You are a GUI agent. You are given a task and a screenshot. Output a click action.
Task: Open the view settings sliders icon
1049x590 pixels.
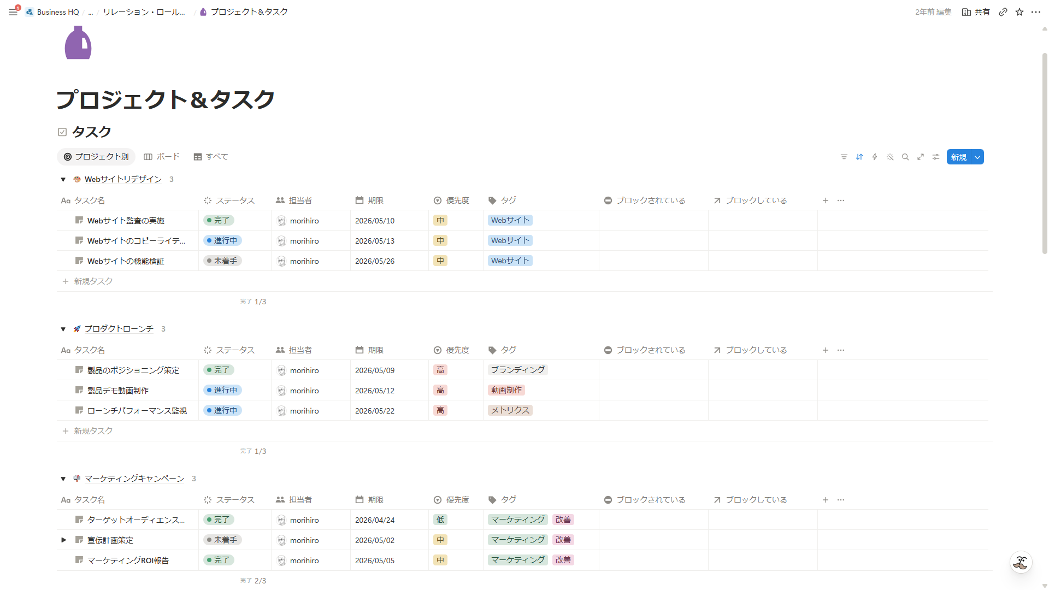click(936, 157)
